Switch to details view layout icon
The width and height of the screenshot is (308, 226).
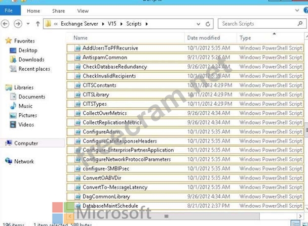295,223
